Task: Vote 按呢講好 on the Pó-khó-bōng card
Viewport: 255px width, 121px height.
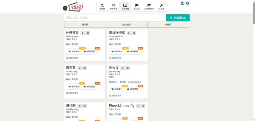Action: click(x=74, y=87)
